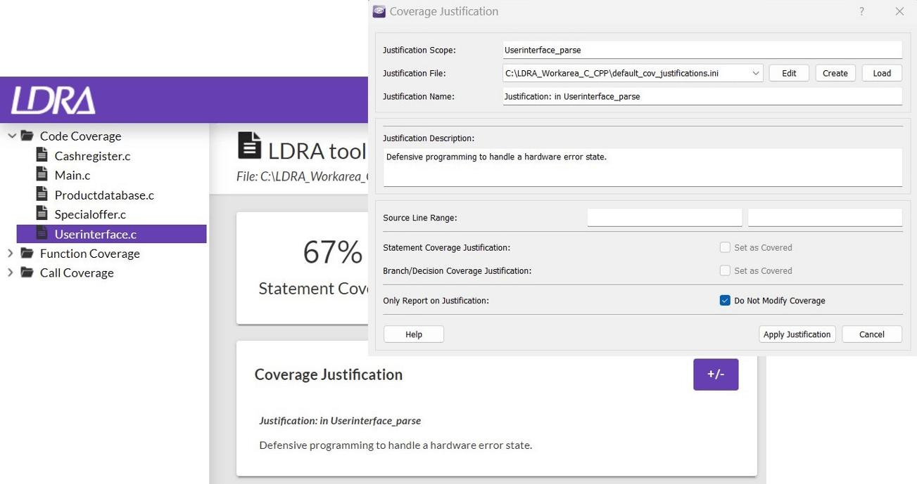
Task: Click the Edit button for justification file
Action: click(x=789, y=73)
